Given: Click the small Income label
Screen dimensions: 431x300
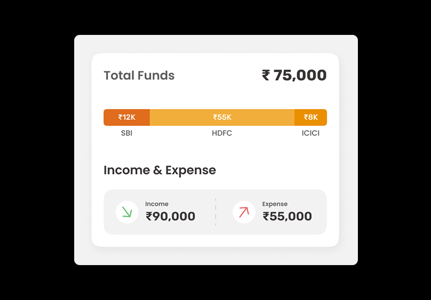Looking at the screenshot, I should [157, 204].
